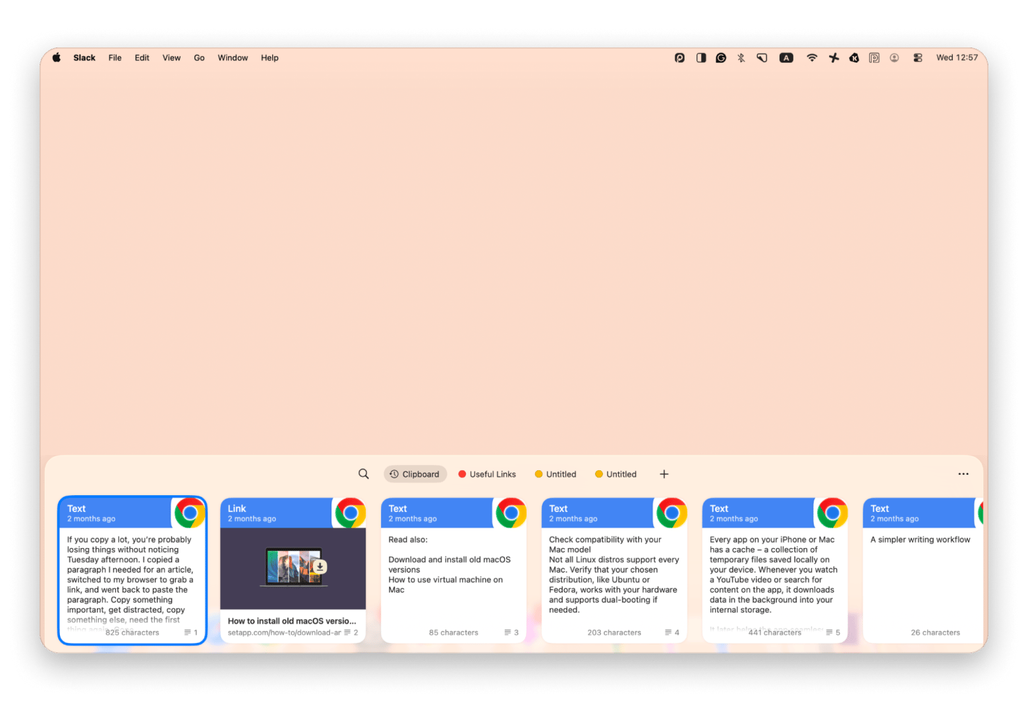Click the history icon inside the Clipboard tab
1028x710 pixels.
coord(394,474)
